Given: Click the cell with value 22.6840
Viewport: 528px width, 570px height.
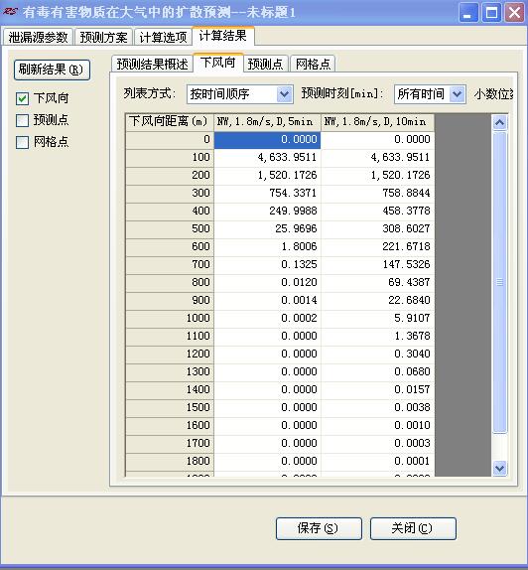Looking at the screenshot, I should pos(377,301).
